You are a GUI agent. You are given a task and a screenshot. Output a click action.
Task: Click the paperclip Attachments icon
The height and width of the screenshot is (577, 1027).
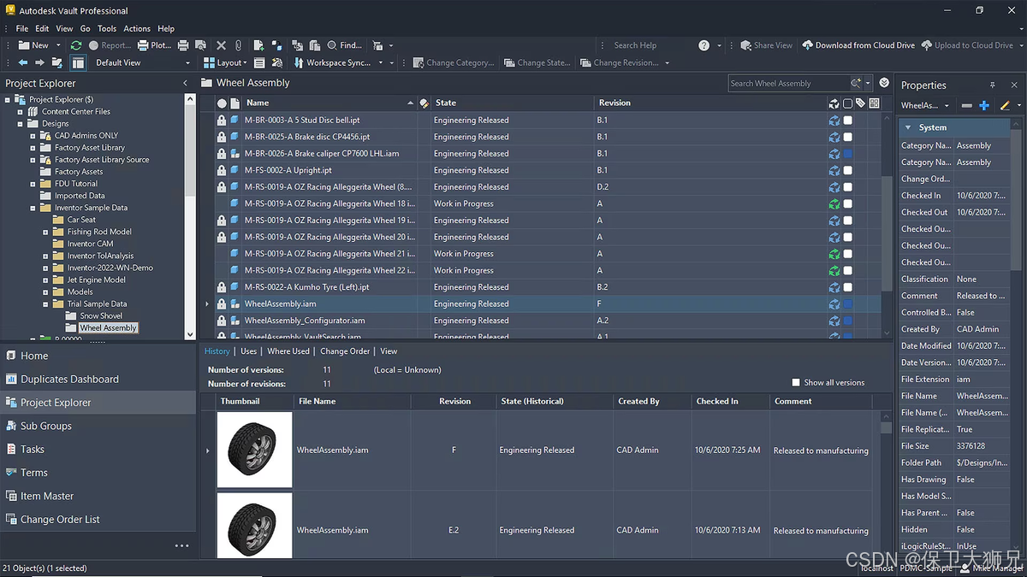(238, 45)
